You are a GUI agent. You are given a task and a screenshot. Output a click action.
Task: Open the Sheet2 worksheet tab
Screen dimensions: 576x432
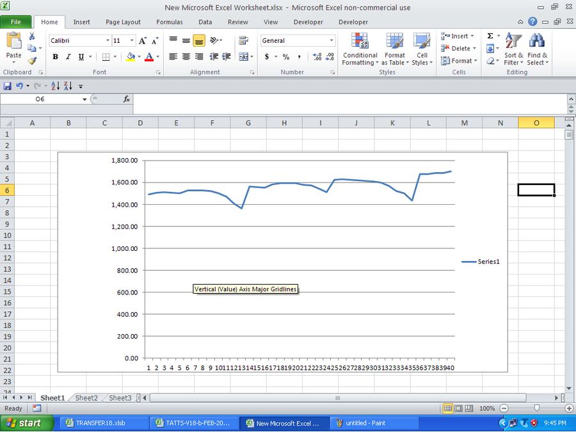[x=86, y=398]
